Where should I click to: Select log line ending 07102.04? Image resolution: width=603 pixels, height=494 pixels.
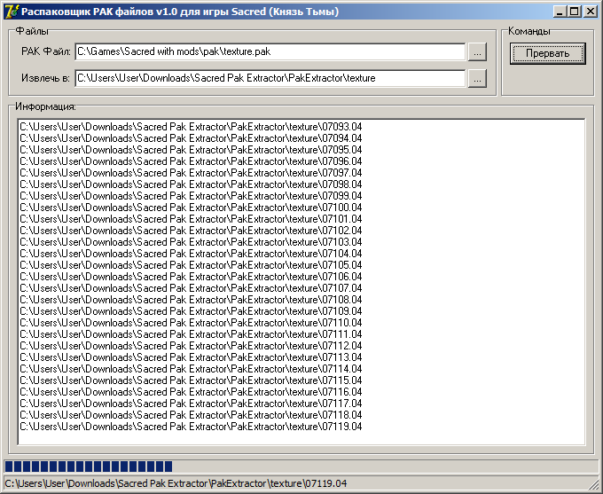[x=191, y=231]
